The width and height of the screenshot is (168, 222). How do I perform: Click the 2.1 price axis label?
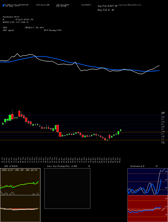(x=163, y=129)
